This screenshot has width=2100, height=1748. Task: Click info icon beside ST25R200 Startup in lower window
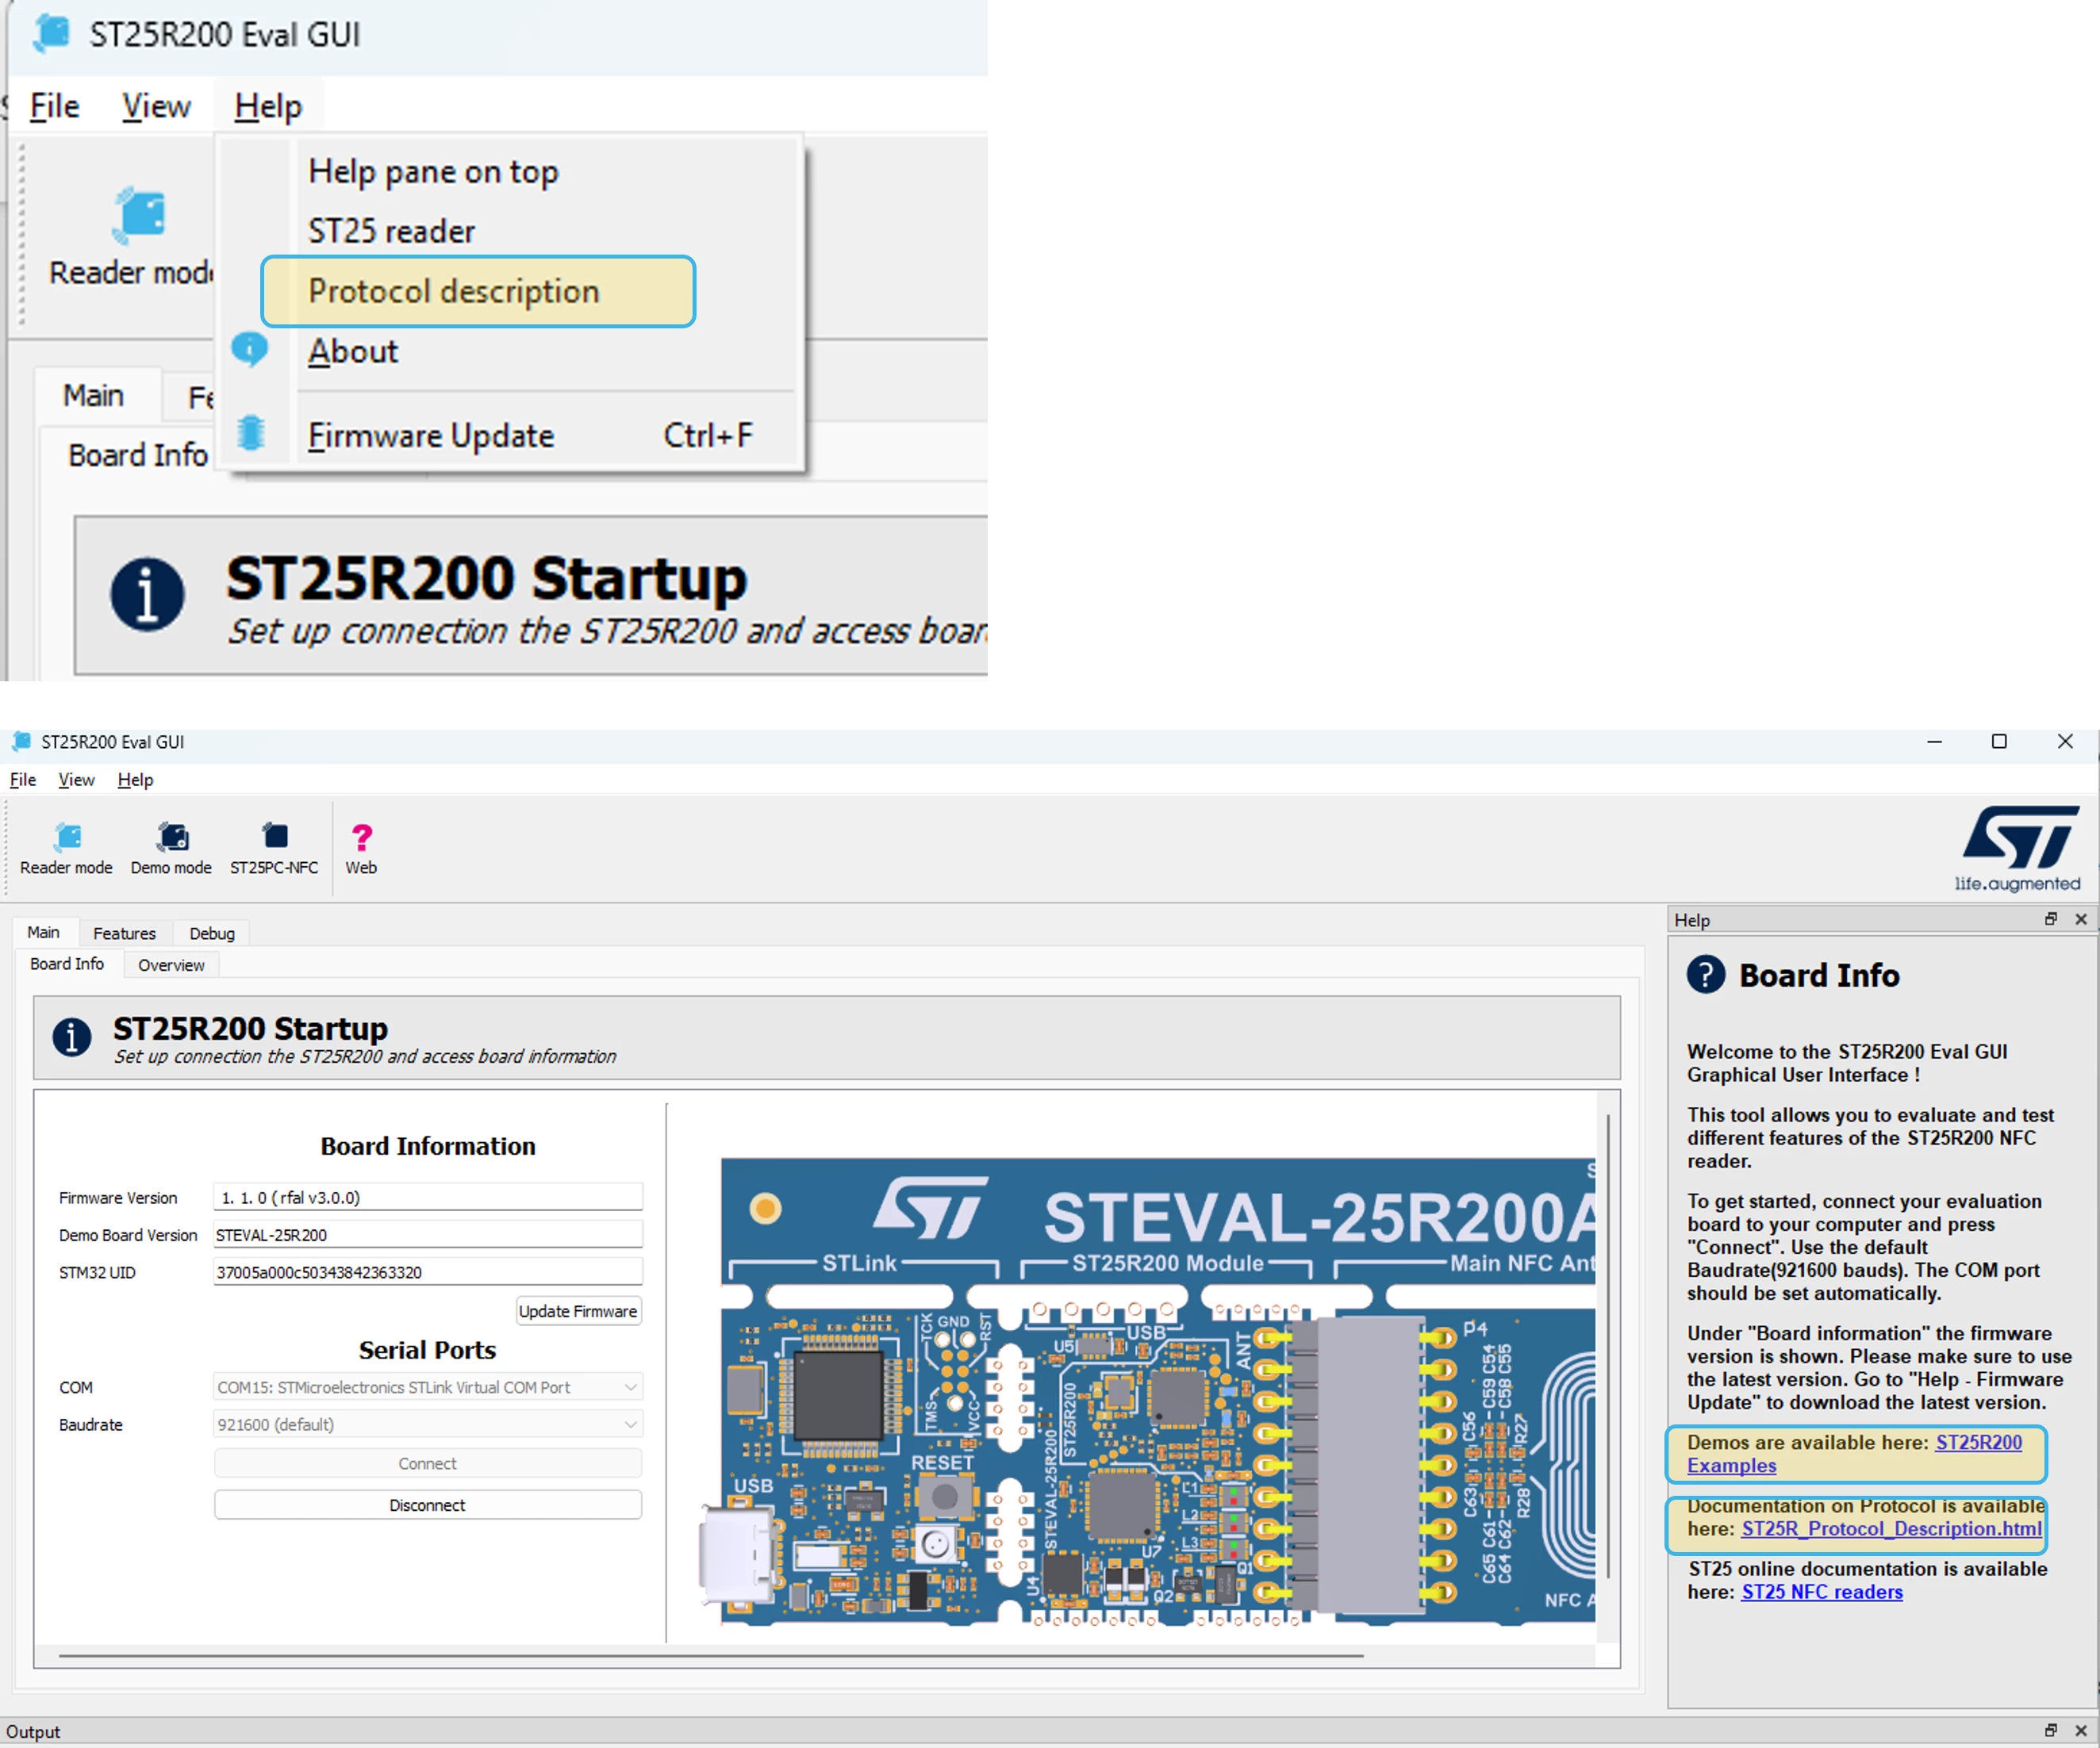coord(72,1037)
